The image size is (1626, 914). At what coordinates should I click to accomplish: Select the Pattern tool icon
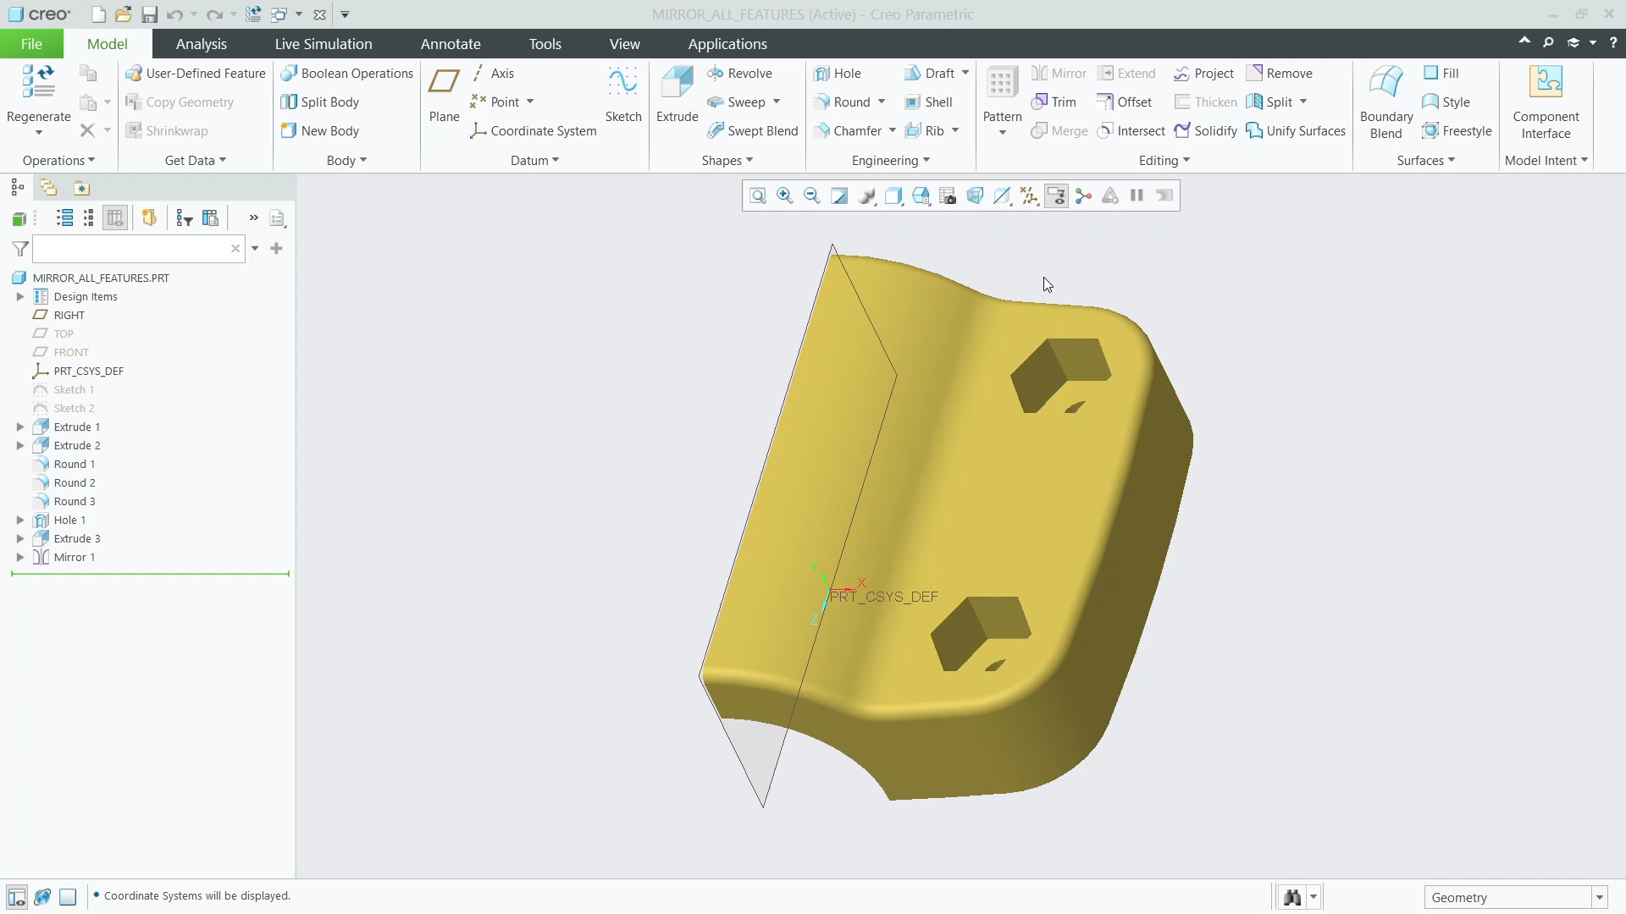point(1002,82)
